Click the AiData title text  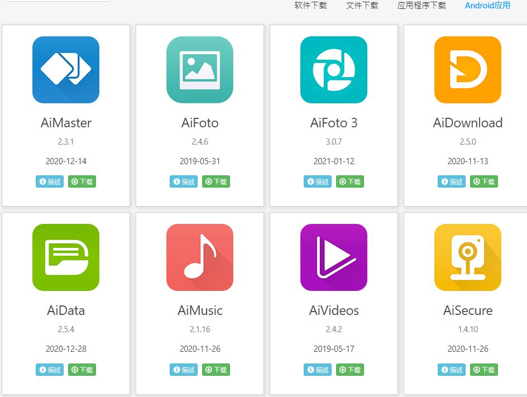click(66, 310)
